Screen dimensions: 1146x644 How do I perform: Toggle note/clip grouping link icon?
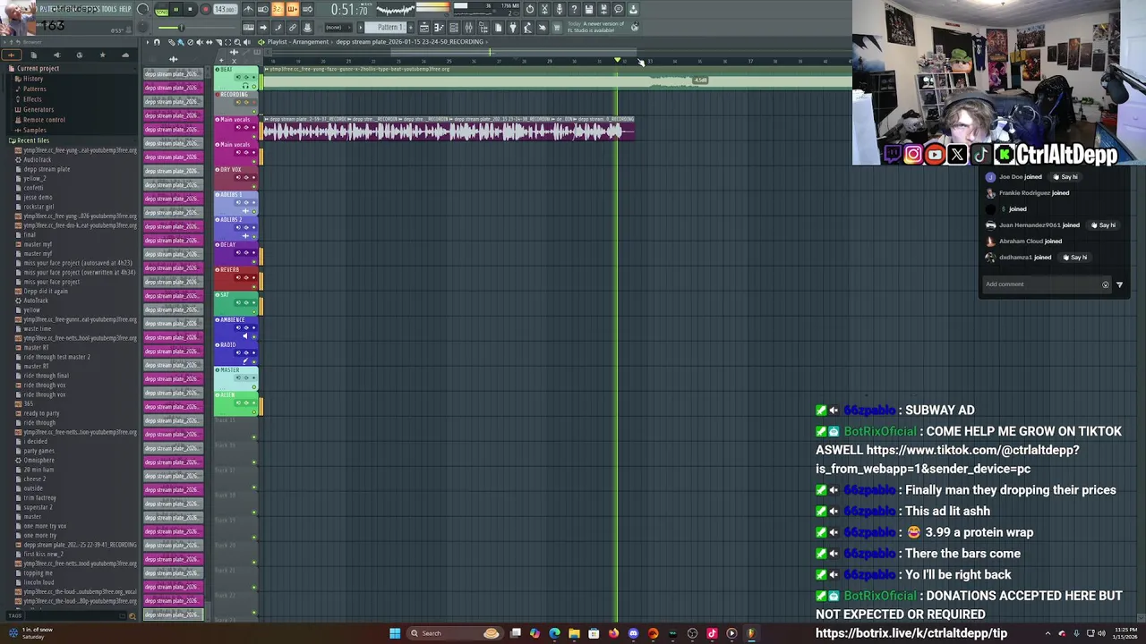(x=293, y=28)
